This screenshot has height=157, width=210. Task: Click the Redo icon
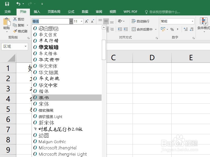tap(30, 4)
